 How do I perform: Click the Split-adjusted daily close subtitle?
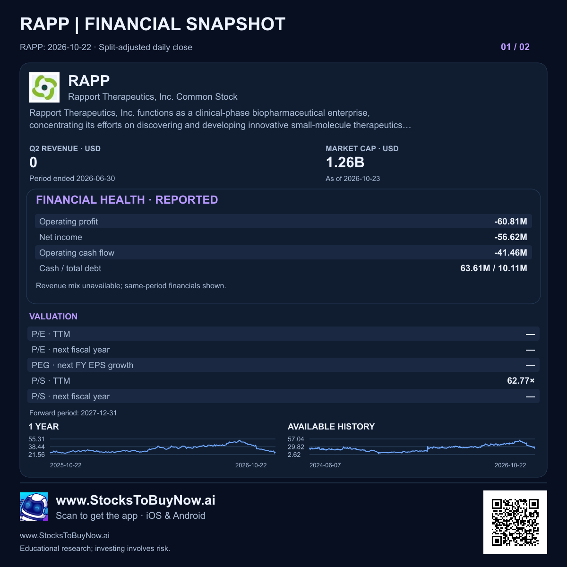146,47
